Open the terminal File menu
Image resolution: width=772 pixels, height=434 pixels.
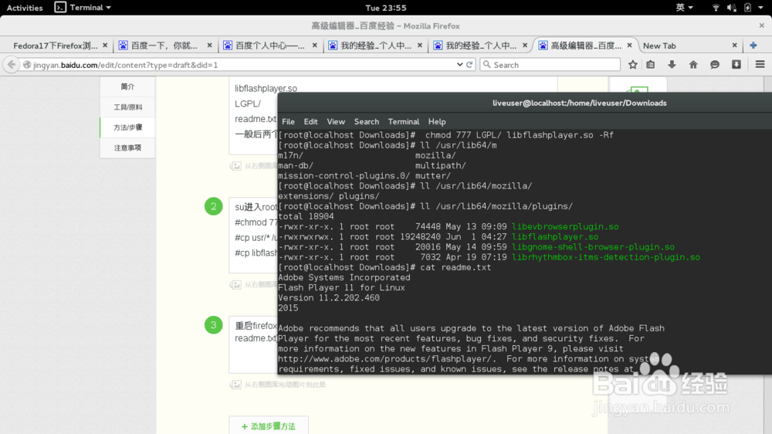[x=288, y=122]
